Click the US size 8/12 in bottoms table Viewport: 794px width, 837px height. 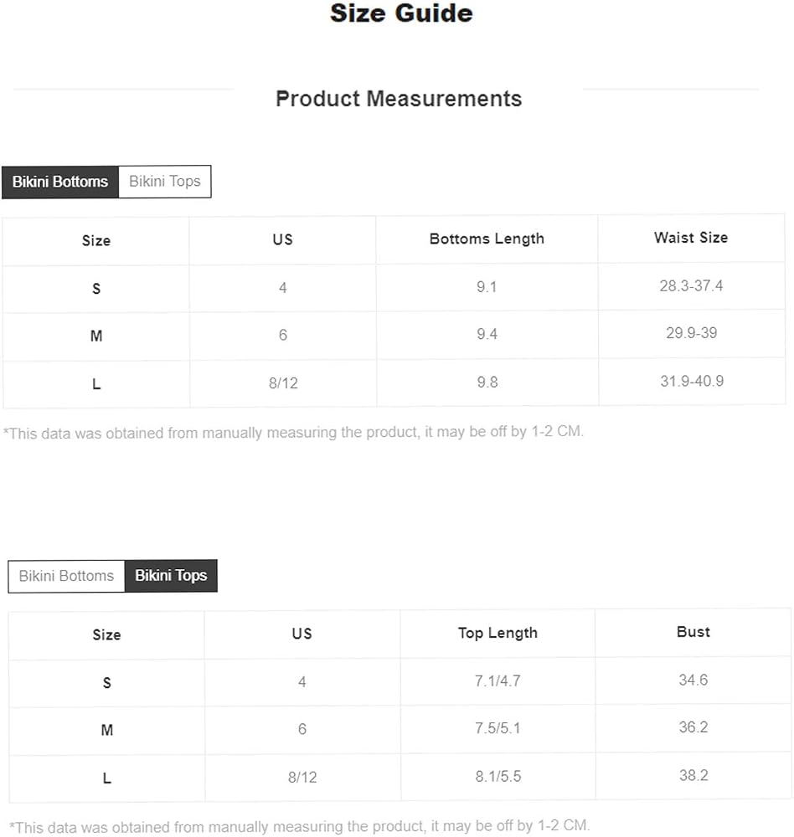[x=283, y=383]
